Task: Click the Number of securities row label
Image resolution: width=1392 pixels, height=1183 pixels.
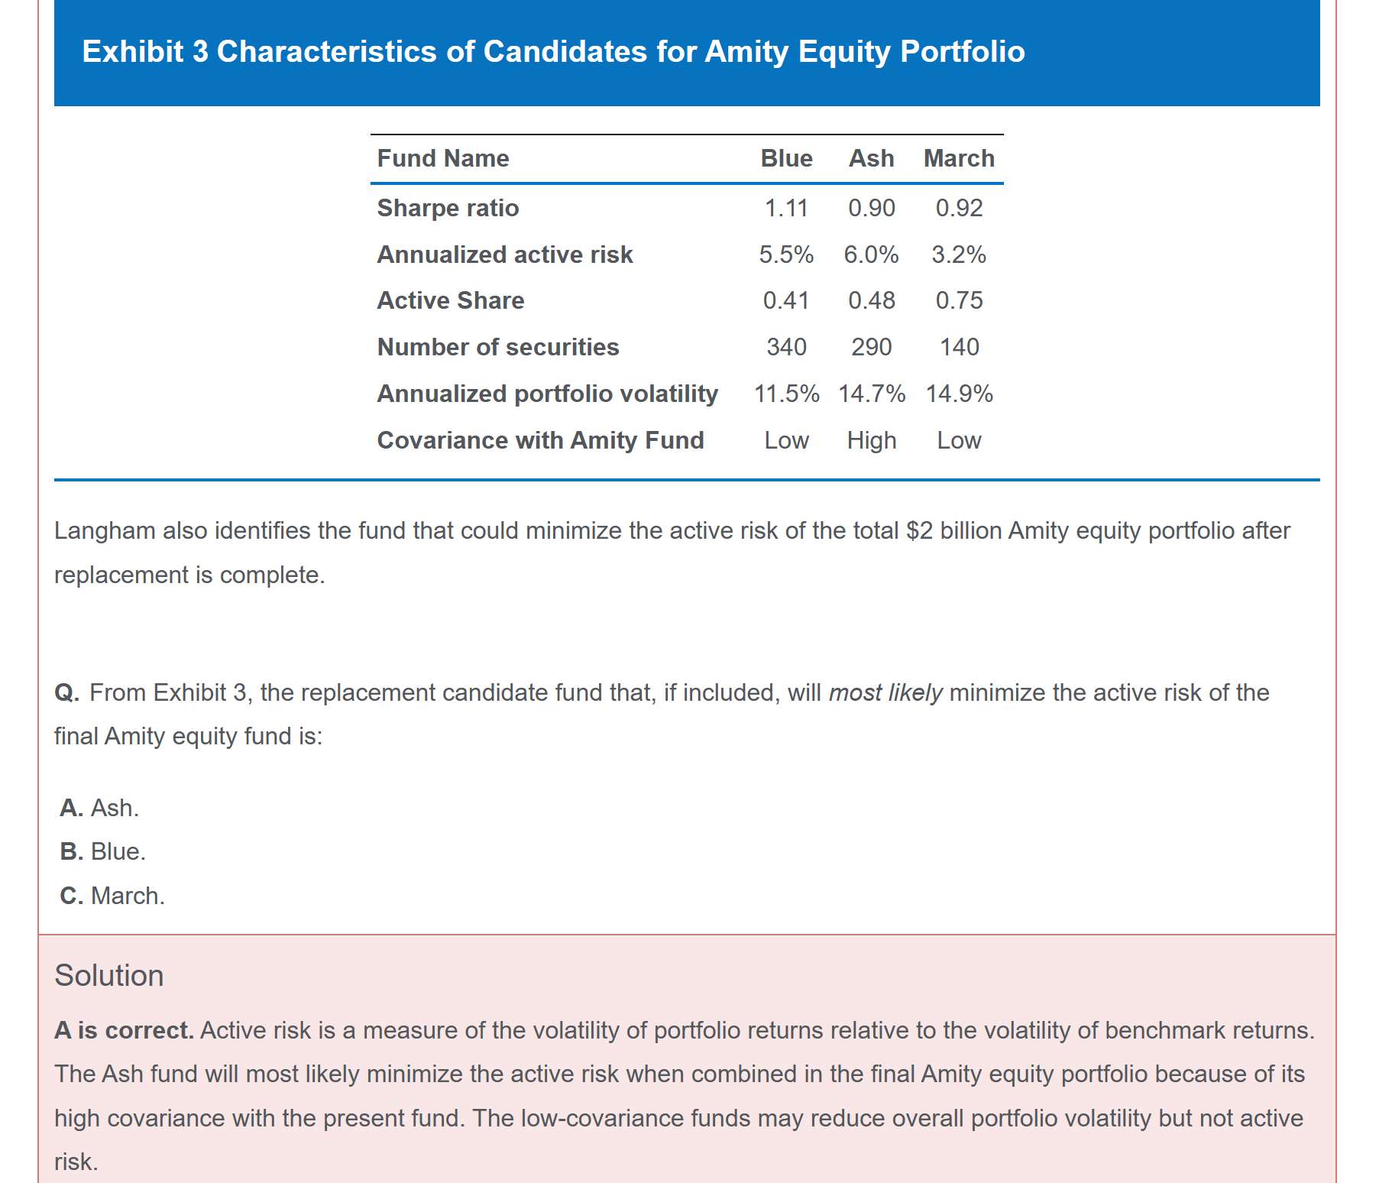Action: click(x=498, y=347)
